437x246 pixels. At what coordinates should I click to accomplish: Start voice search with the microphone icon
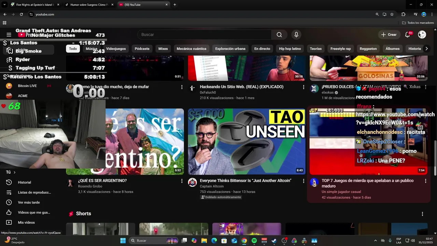pos(296,35)
